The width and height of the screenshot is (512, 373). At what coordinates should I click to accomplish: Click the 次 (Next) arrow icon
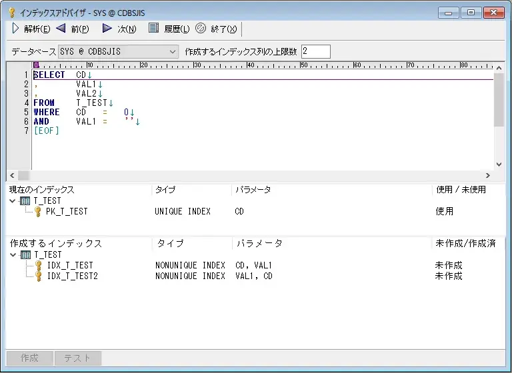pyautogui.click(x=107, y=29)
